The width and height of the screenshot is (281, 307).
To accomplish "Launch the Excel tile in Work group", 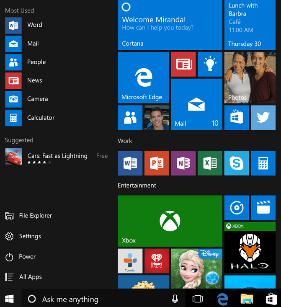I will click(x=210, y=163).
